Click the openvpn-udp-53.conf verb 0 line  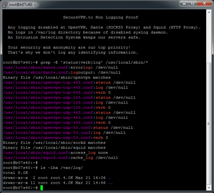click(55, 138)
